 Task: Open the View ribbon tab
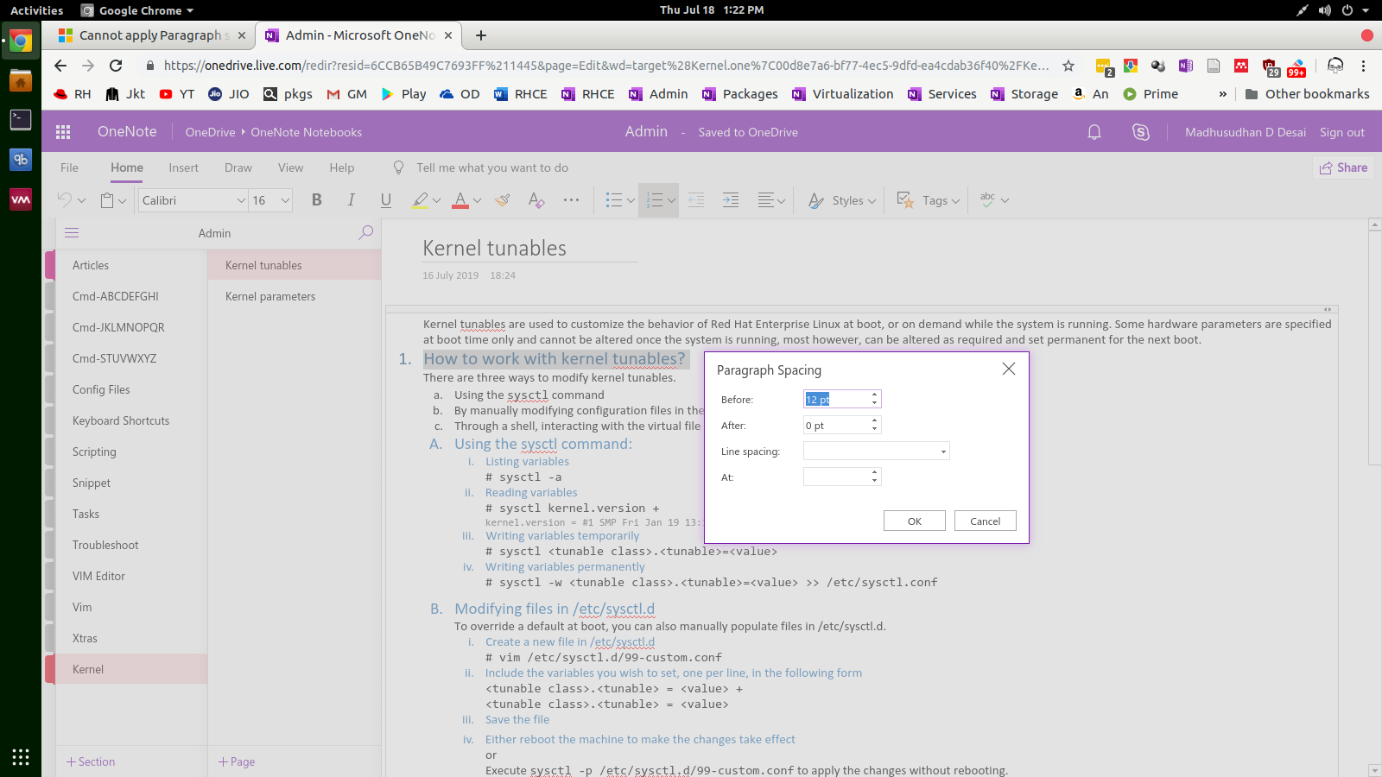(x=290, y=167)
